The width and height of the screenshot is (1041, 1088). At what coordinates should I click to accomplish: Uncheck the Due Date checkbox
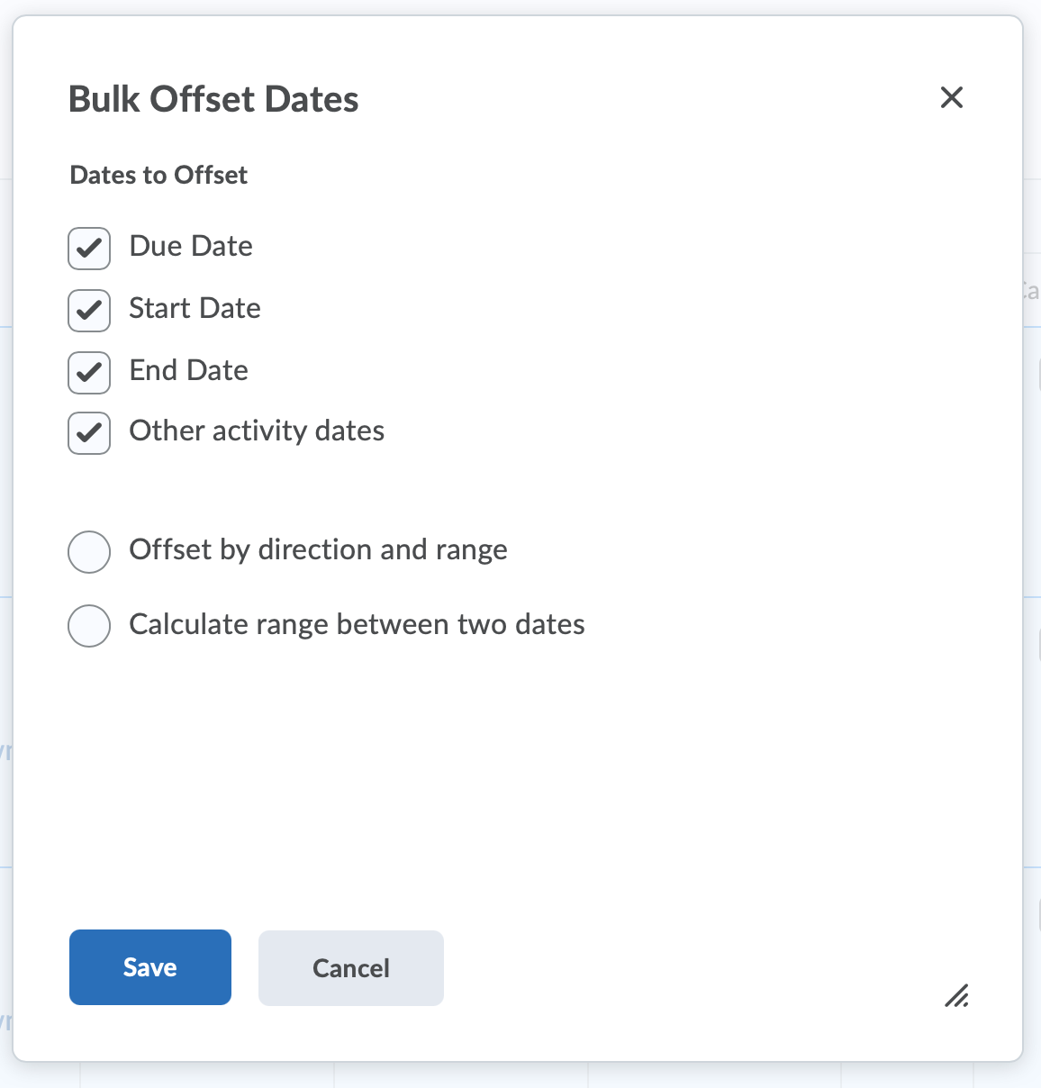[x=89, y=249]
